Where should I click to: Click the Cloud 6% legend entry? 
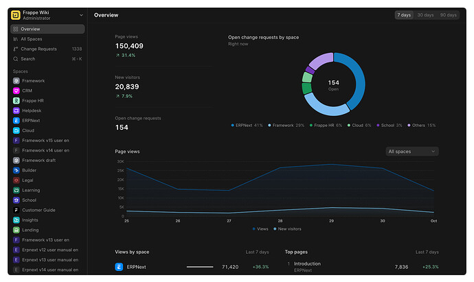(x=359, y=126)
